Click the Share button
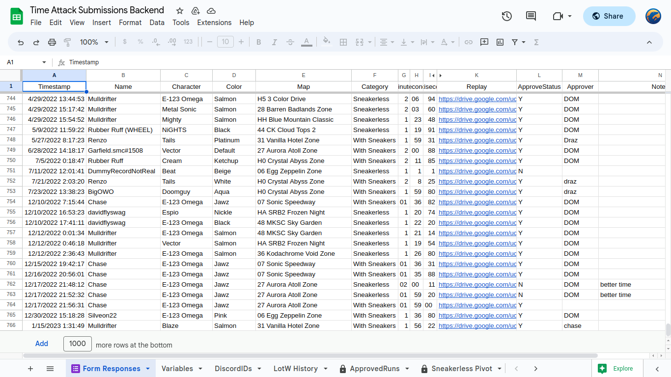This screenshot has width=671, height=377. click(608, 16)
